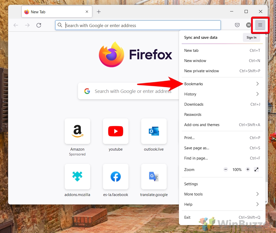Zoom in with the plus button
This screenshot has height=233, width=276.
point(248,169)
